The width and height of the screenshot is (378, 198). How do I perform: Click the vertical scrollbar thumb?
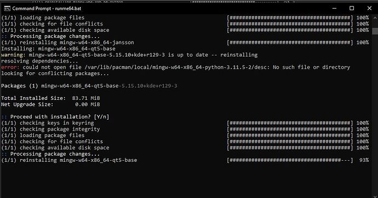[x=375, y=31]
